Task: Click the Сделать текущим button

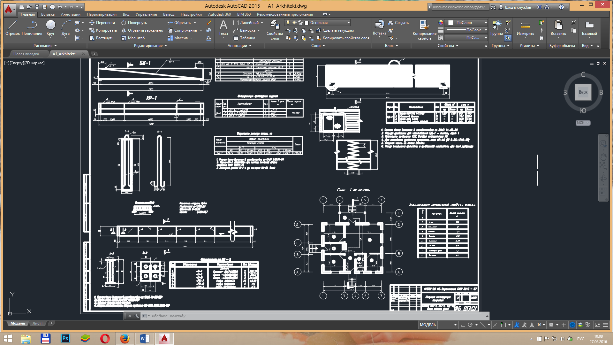Action: click(335, 30)
